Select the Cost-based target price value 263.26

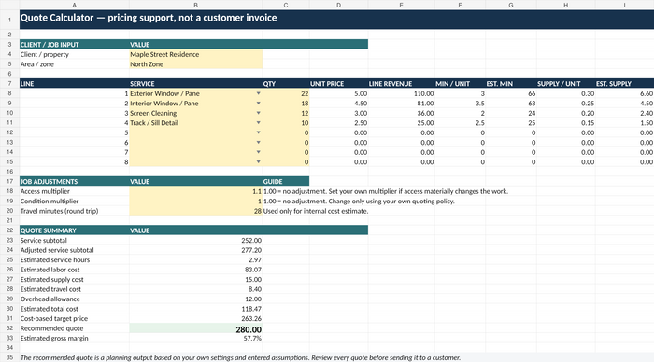click(x=195, y=319)
